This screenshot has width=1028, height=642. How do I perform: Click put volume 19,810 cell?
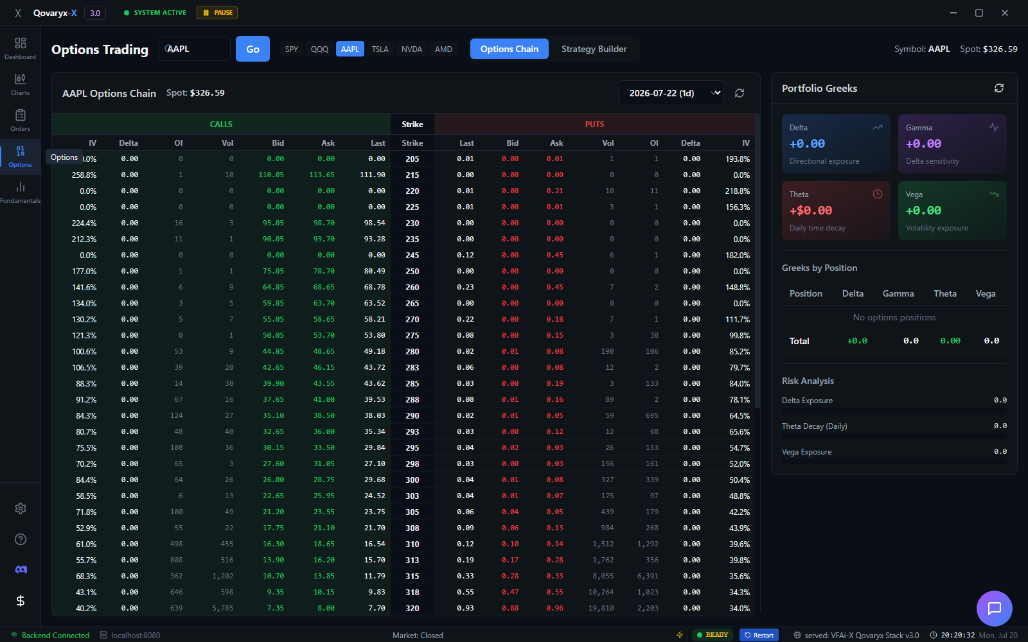[x=601, y=608]
